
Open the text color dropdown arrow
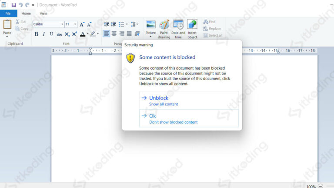pyautogui.click(x=87, y=34)
